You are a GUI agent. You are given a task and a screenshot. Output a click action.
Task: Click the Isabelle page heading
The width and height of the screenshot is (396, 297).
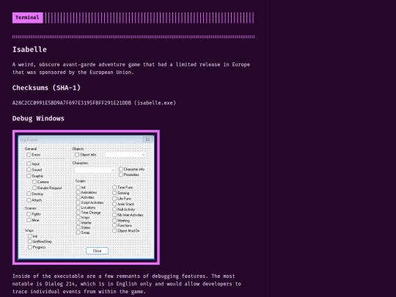29,50
